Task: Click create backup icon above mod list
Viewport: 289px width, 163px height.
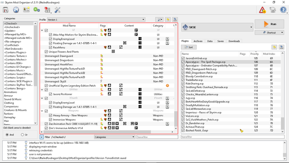Action: (175, 20)
